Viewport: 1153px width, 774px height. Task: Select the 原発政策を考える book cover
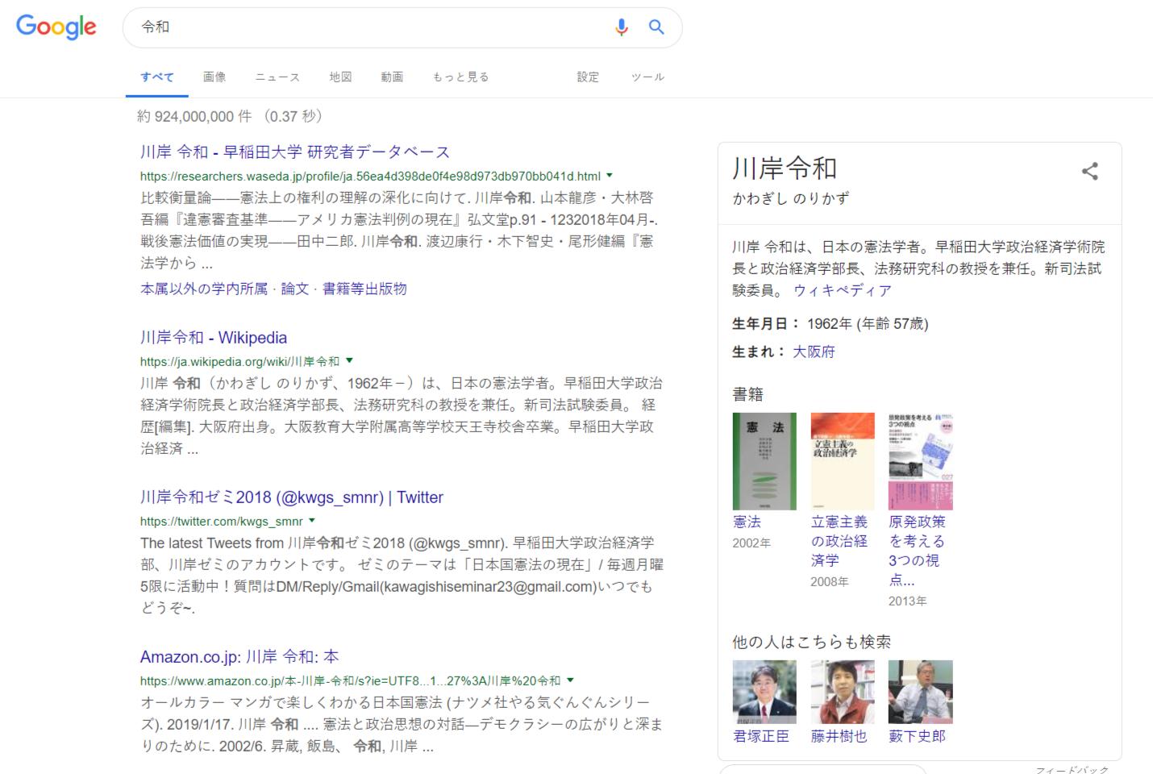pyautogui.click(x=920, y=461)
